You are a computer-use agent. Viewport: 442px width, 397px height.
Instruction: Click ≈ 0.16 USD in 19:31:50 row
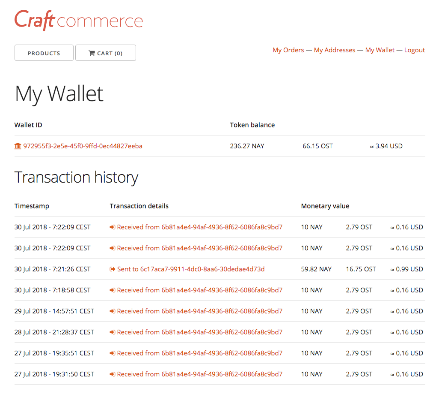[x=406, y=374]
